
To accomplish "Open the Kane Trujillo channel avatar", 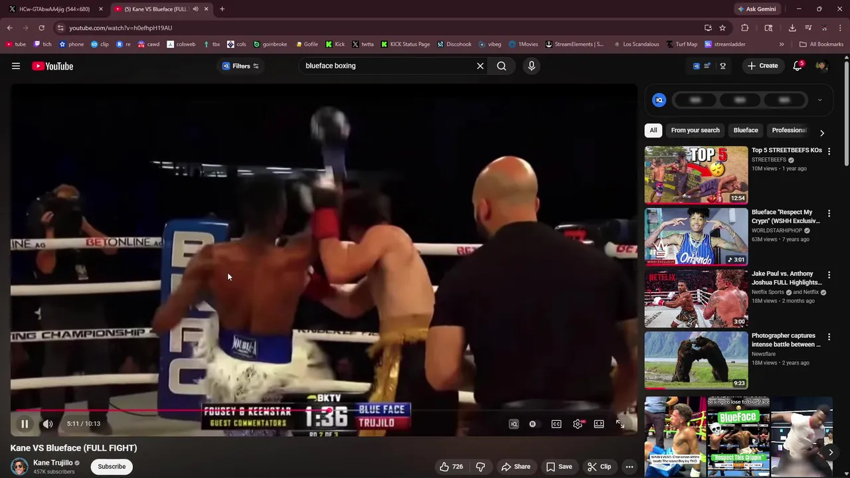I will click(19, 467).
